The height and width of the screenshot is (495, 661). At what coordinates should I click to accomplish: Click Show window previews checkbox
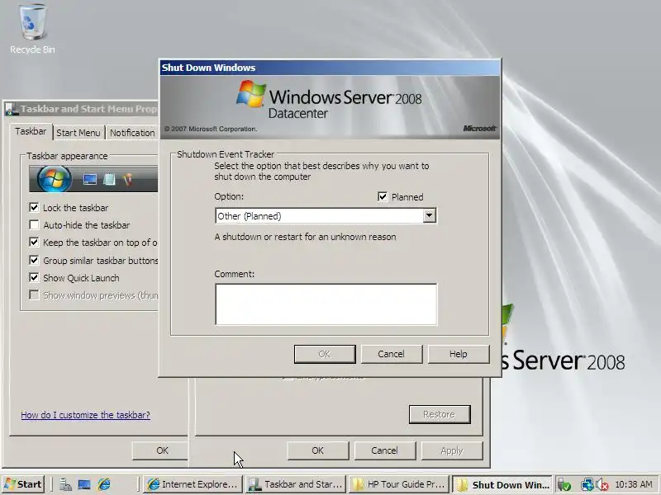point(34,295)
